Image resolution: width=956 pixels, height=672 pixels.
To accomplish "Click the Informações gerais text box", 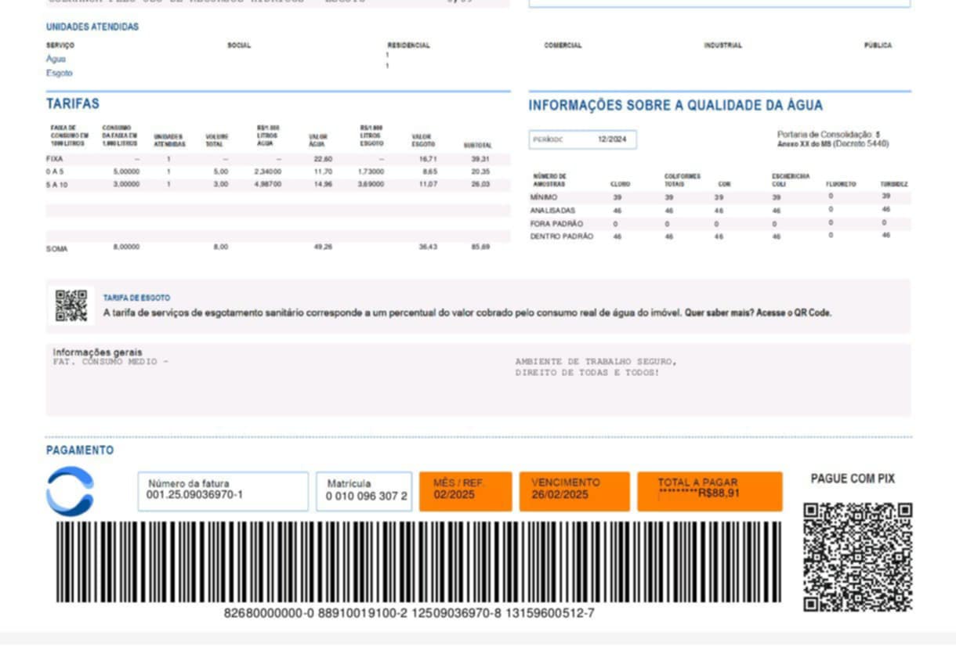I will 478,380.
